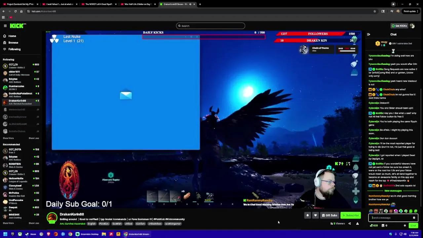Switch to the WORST Left 4 Dead Ripoff tab

tap(99, 4)
